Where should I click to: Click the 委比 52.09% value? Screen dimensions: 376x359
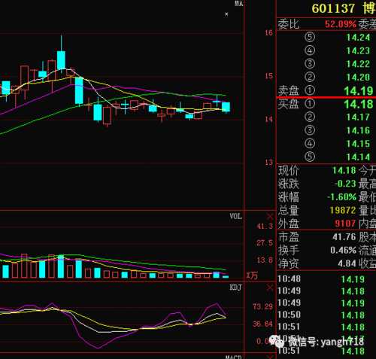tap(341, 24)
